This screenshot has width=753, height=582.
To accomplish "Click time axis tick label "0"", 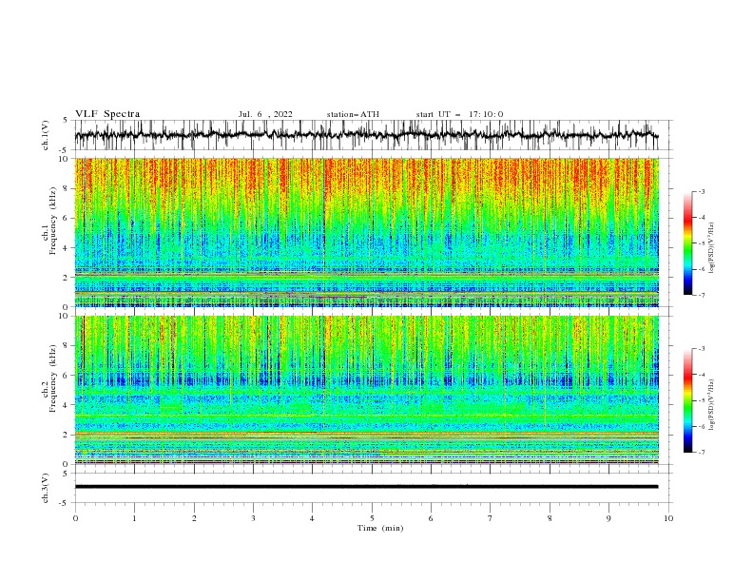I will 75,518.
